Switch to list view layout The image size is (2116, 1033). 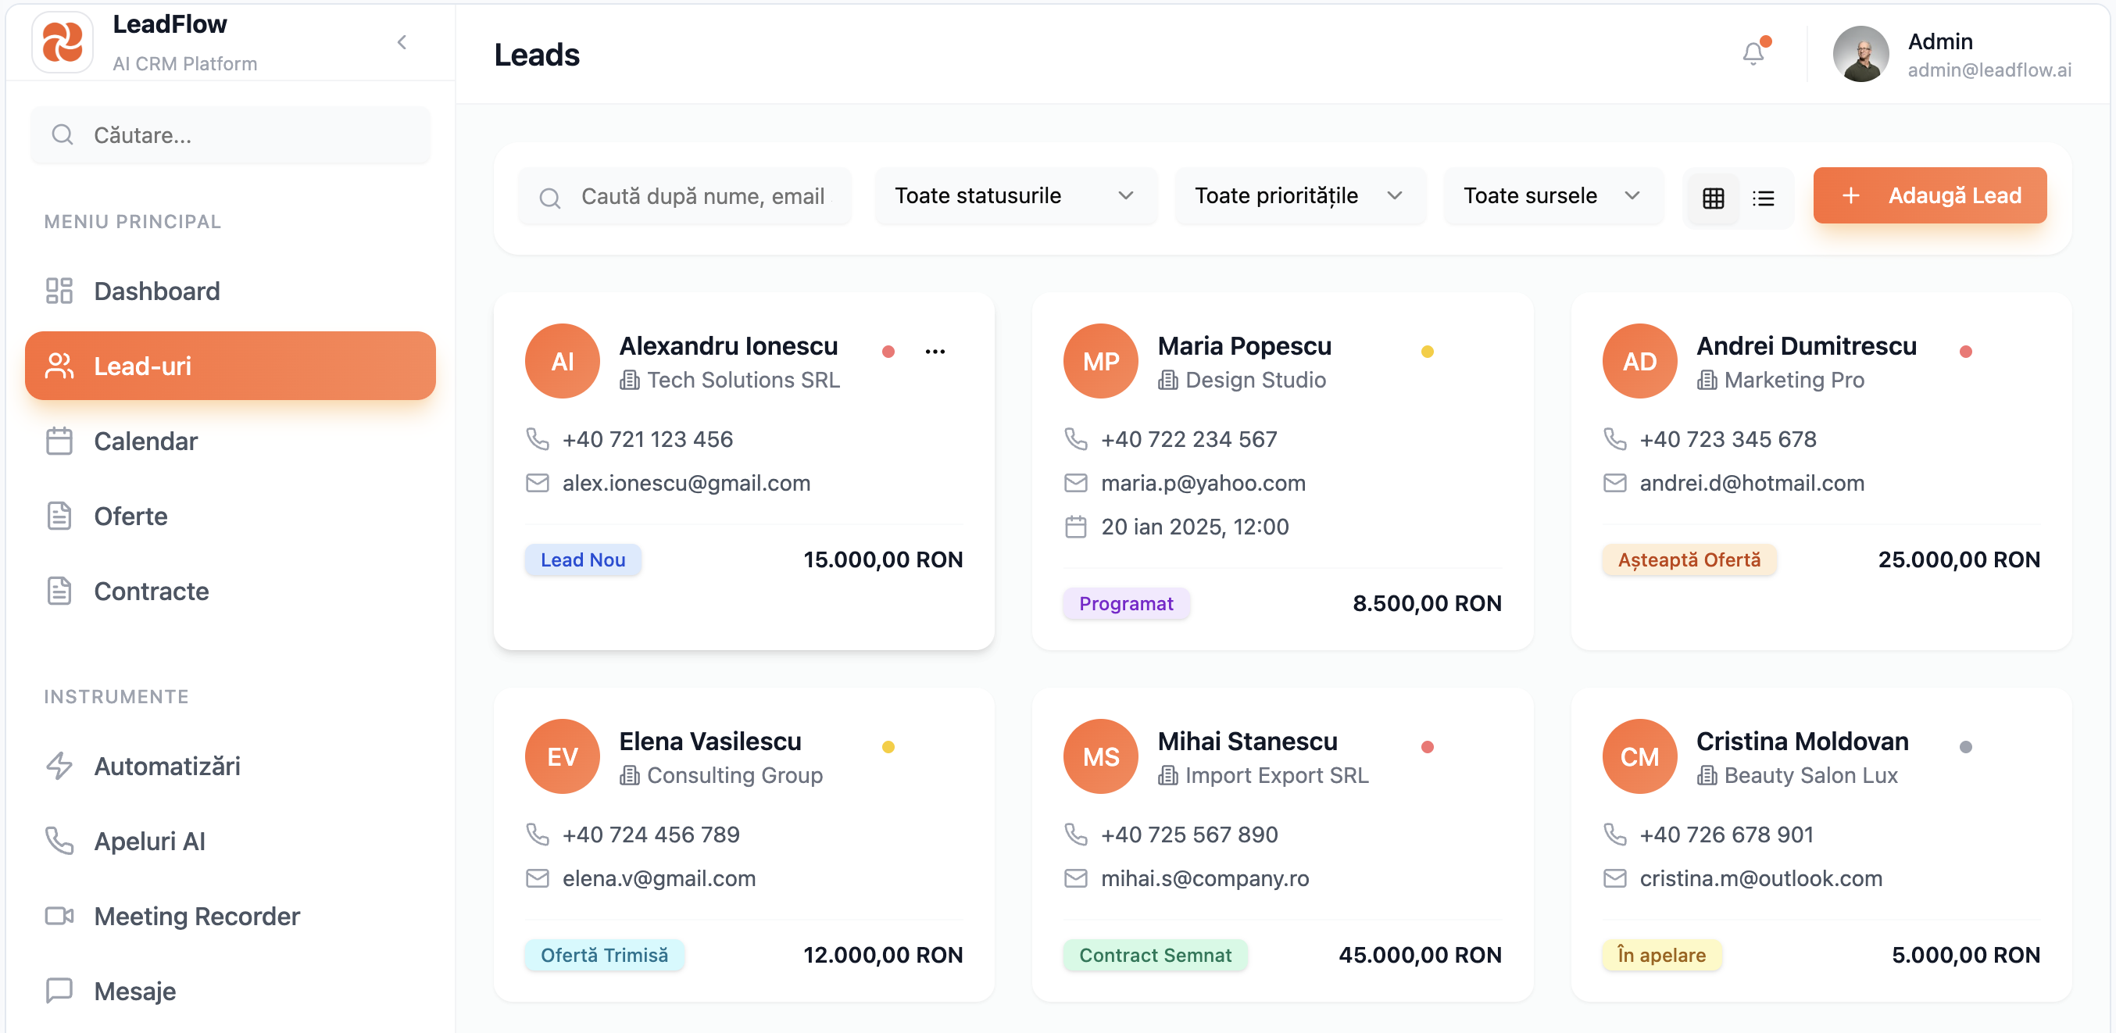(x=1764, y=197)
